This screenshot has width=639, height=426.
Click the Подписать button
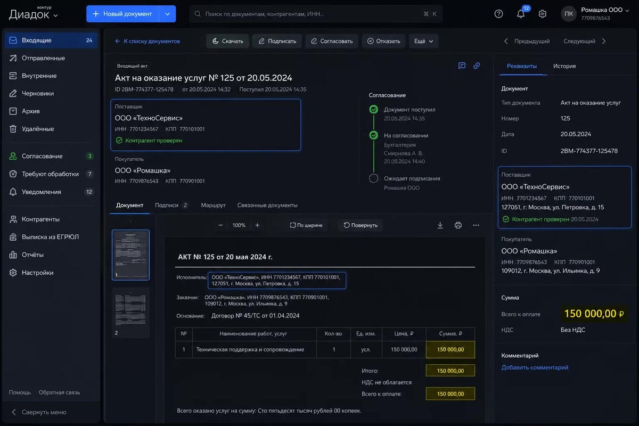tap(277, 41)
